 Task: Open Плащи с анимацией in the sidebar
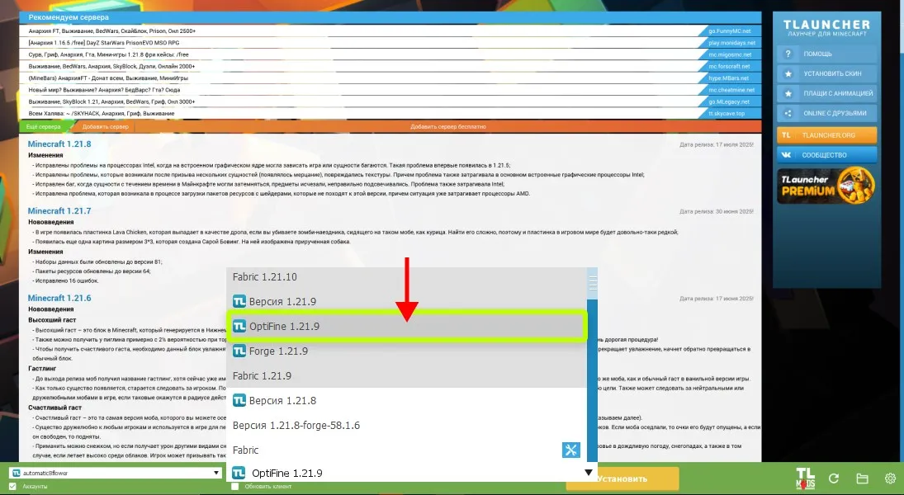tap(826, 93)
